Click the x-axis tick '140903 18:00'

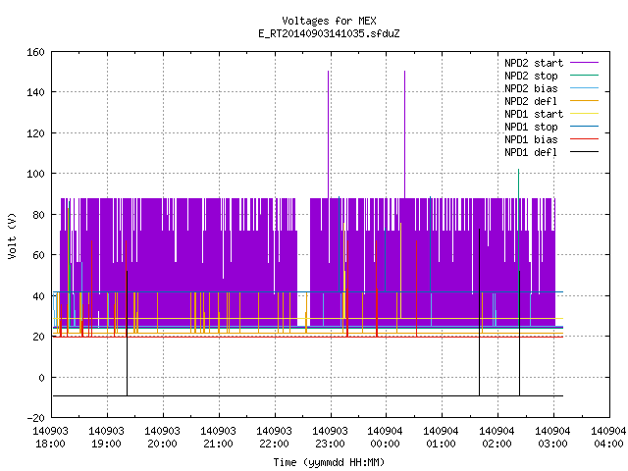50,438
